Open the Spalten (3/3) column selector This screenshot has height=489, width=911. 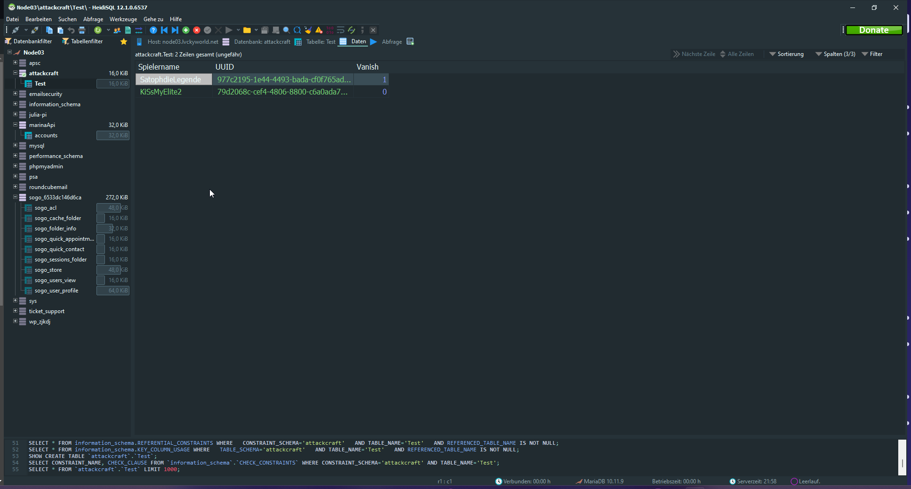835,54
